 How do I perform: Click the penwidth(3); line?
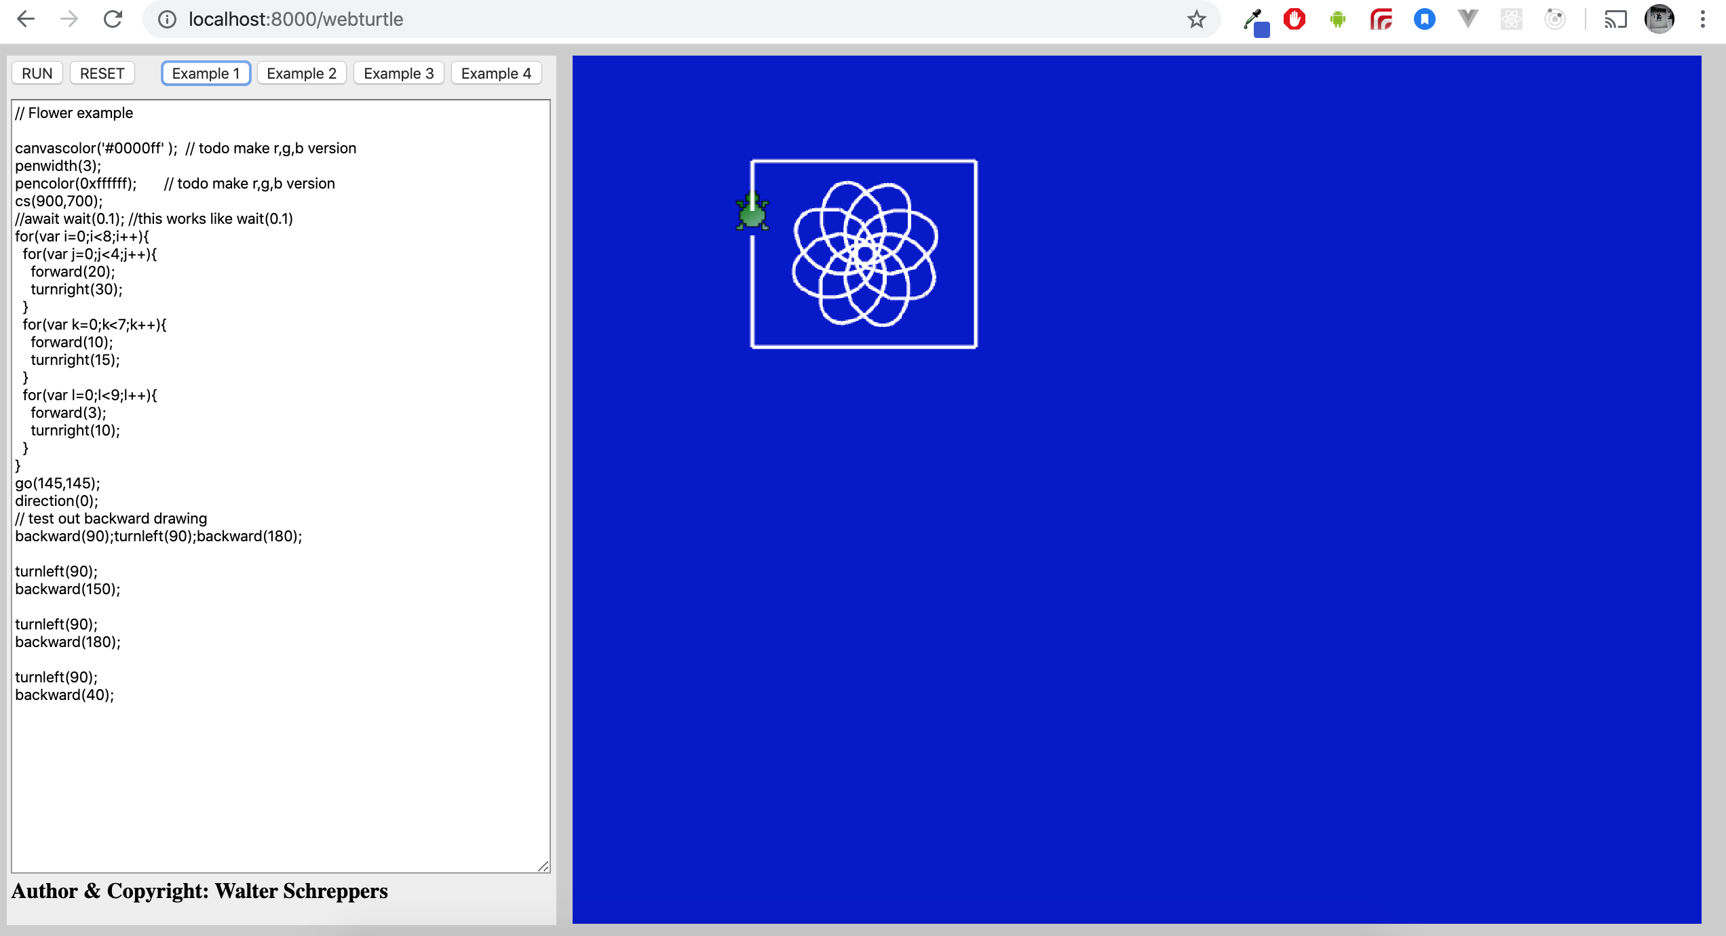[x=58, y=165]
